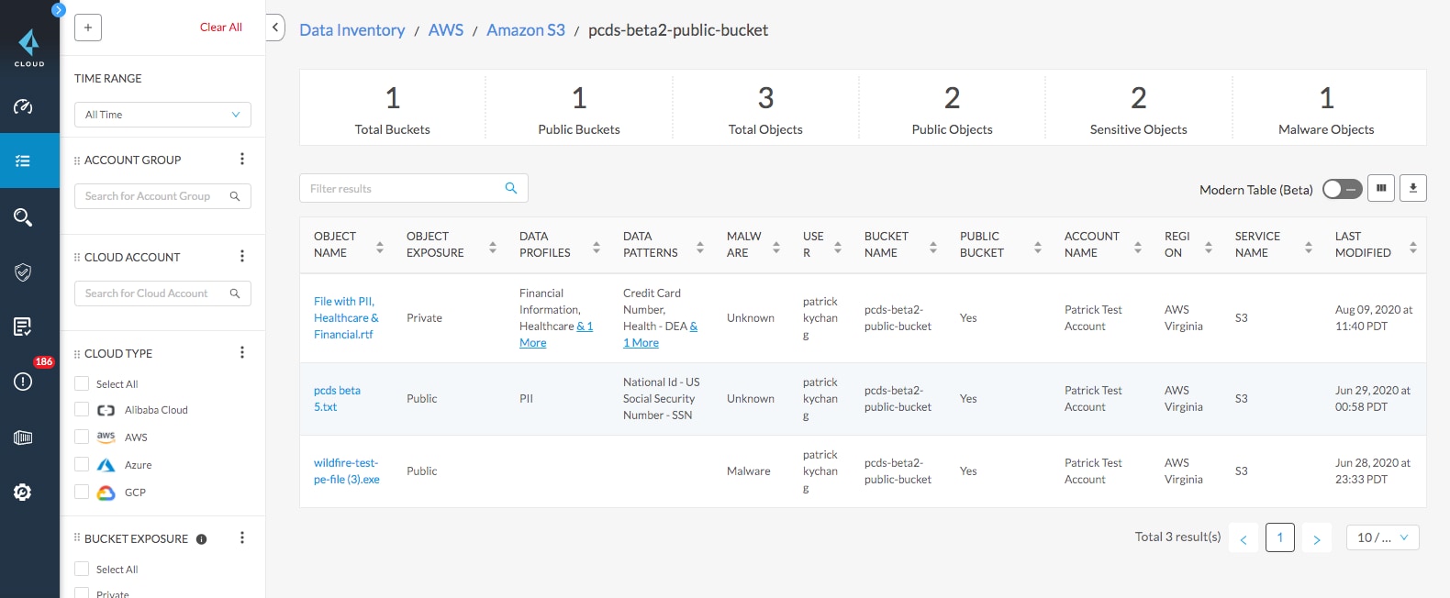Open the Policies shield icon in sidebar
This screenshot has height=598, width=1450.
23,272
